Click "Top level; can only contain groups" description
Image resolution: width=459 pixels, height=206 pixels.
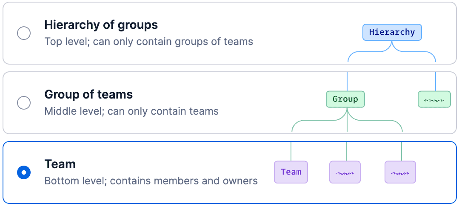tap(148, 42)
